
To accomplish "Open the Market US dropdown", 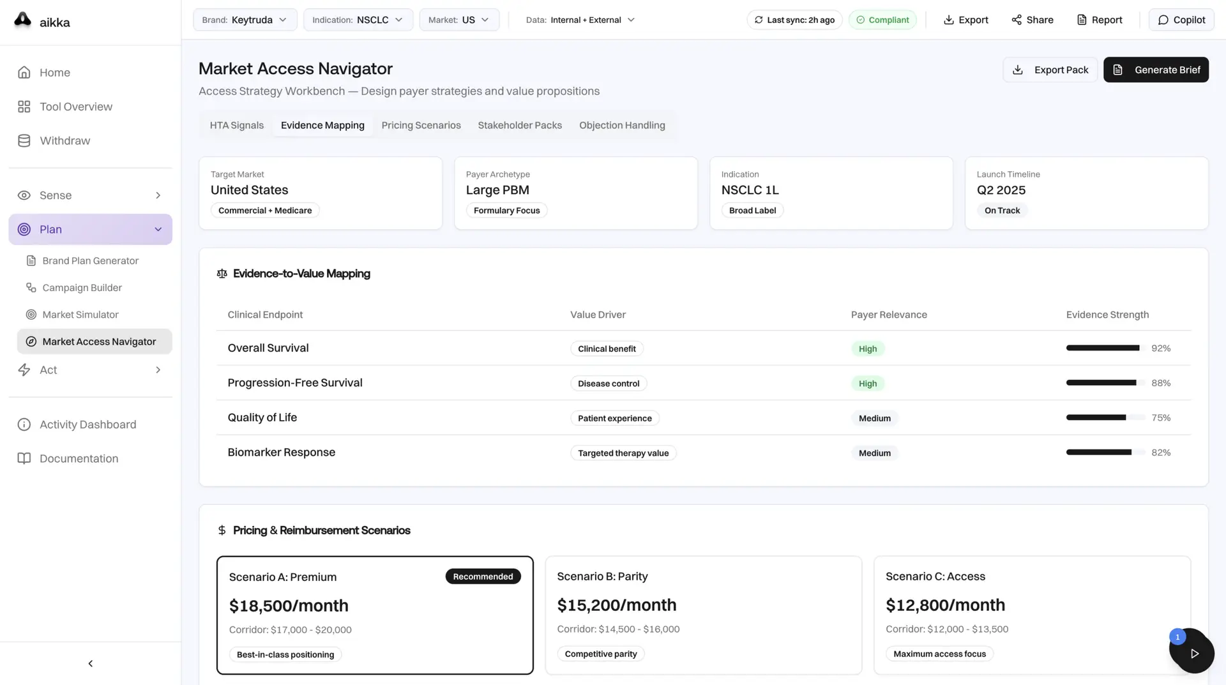I will click(x=458, y=20).
